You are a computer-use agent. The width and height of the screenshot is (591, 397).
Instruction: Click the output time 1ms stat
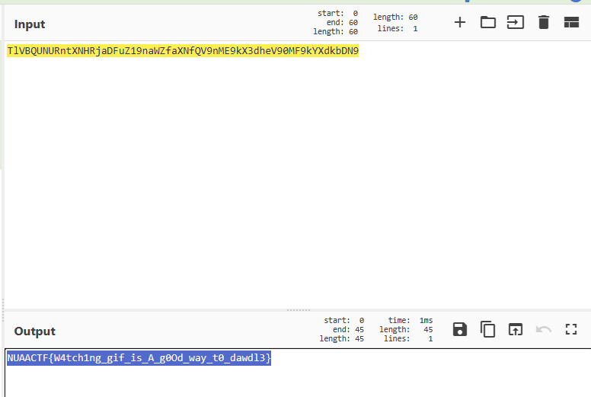click(411, 320)
